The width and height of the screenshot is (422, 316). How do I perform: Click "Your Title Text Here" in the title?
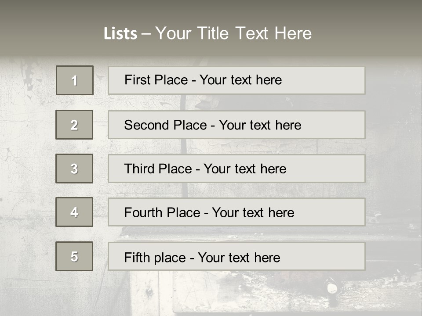[x=233, y=33]
